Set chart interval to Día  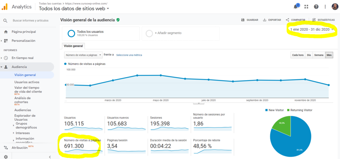point(309,55)
